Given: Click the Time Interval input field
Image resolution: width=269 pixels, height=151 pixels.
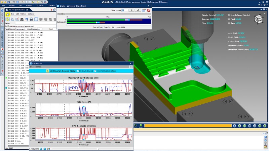Looking at the screenshot, I should click(x=125, y=10).
